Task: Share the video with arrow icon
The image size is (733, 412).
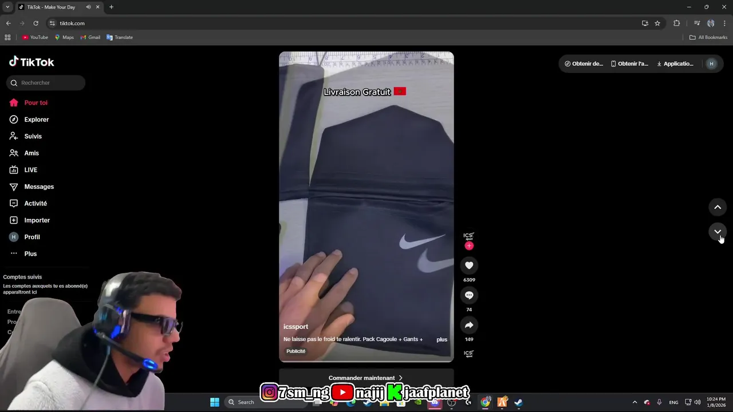Action: (x=469, y=325)
